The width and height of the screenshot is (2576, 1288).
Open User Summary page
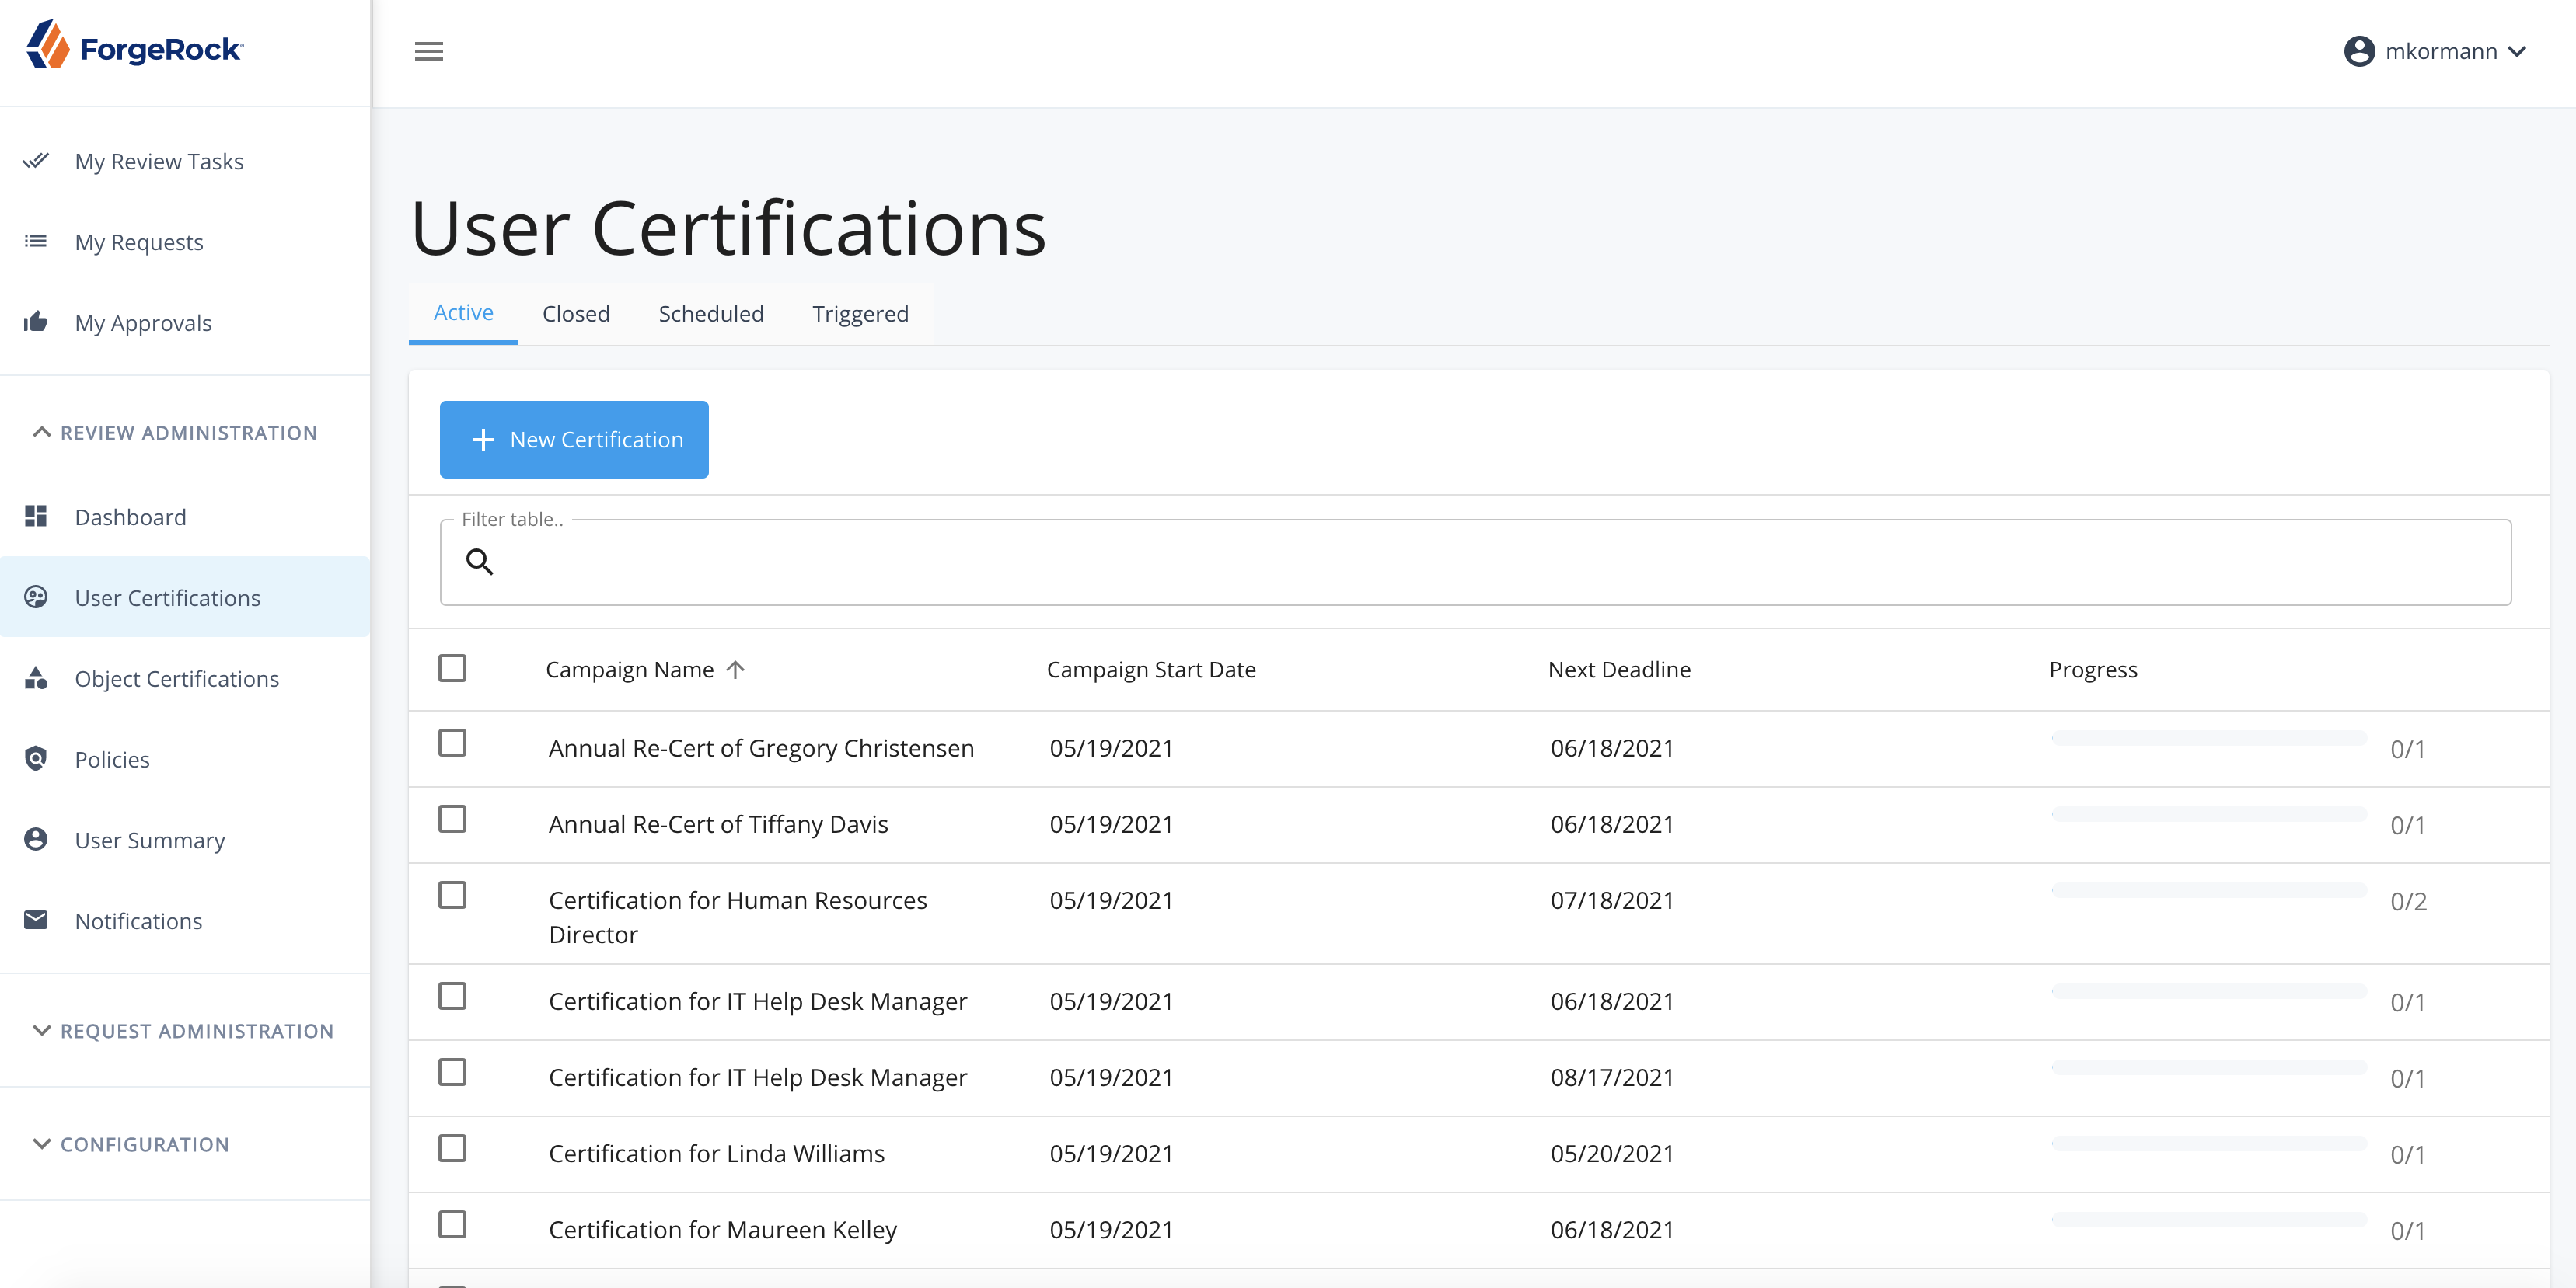(x=185, y=841)
